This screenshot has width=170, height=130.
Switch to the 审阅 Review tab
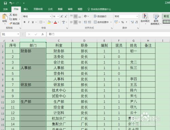tap(70, 9)
